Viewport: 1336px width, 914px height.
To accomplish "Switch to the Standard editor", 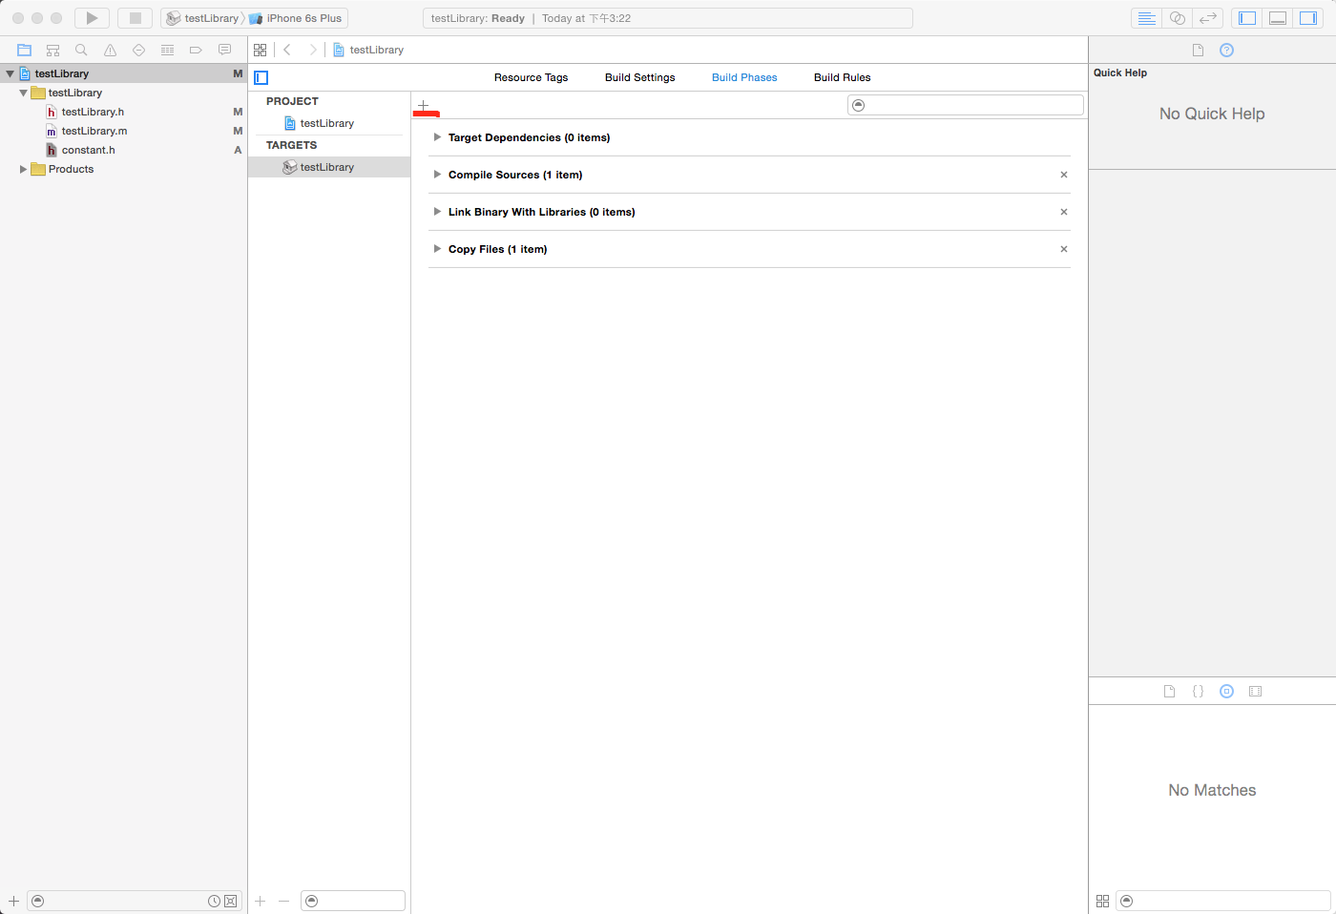I will 1147,18.
